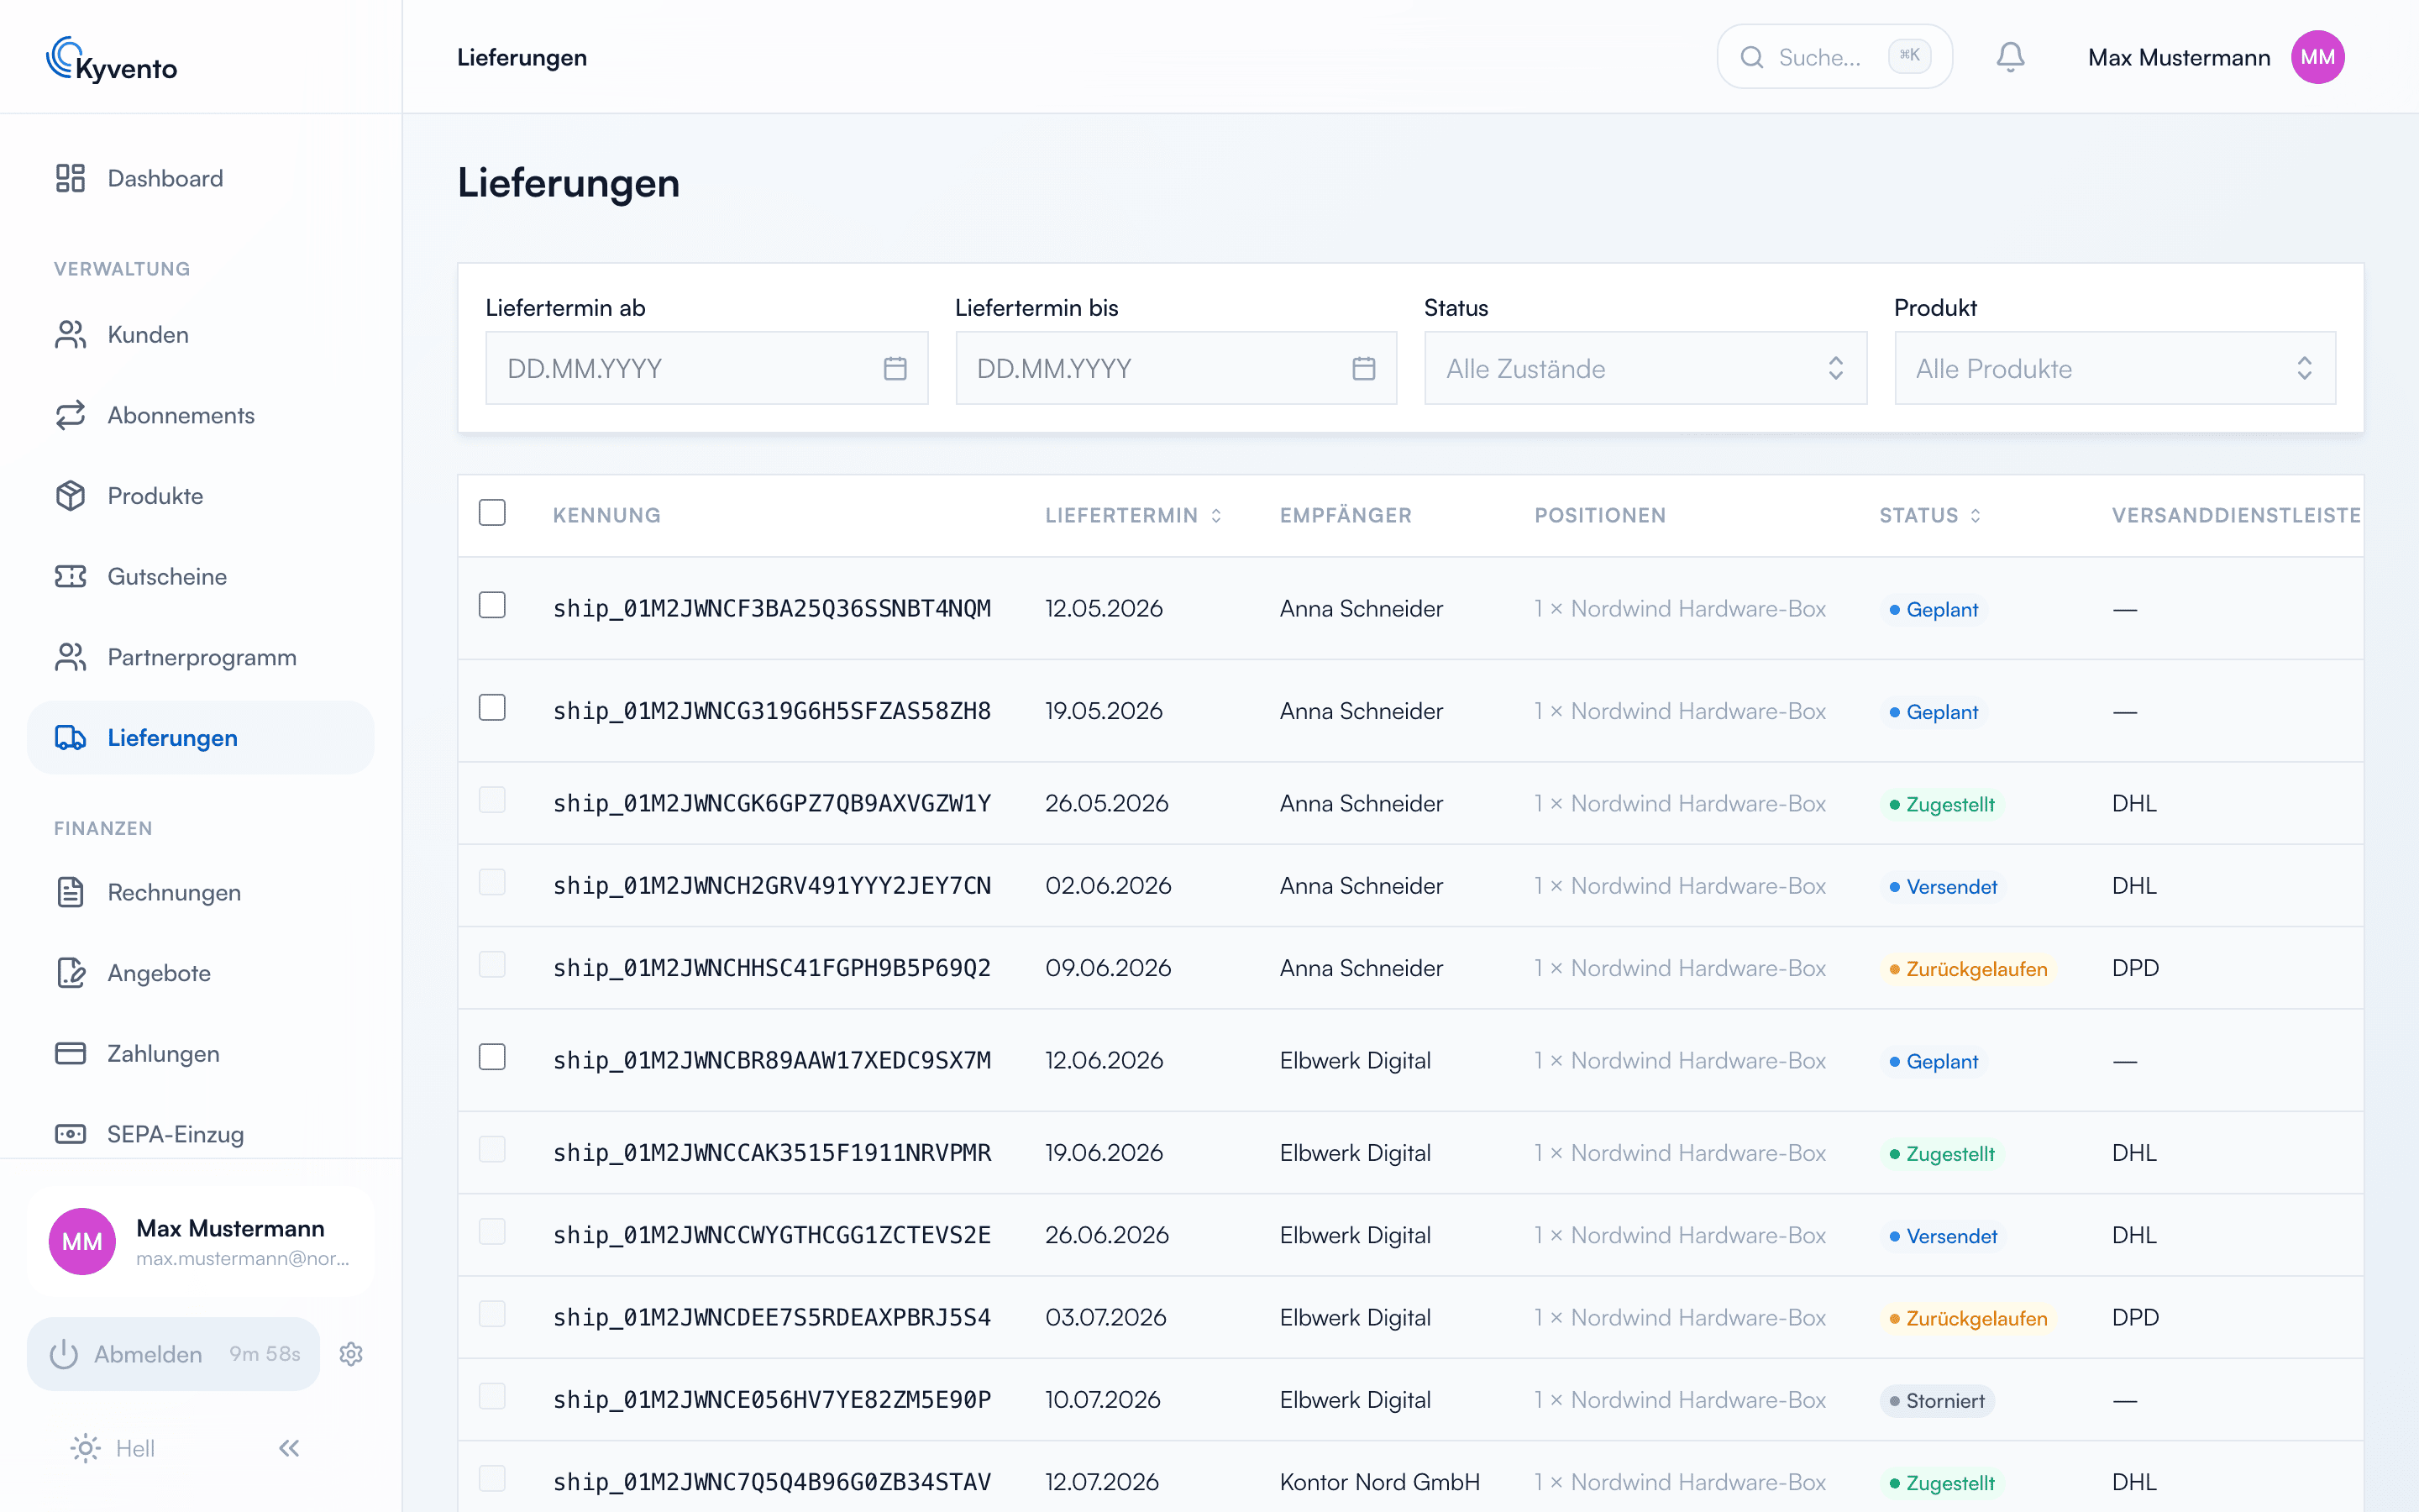
Task: Open calendar for Liefertermin ab
Action: tap(895, 368)
